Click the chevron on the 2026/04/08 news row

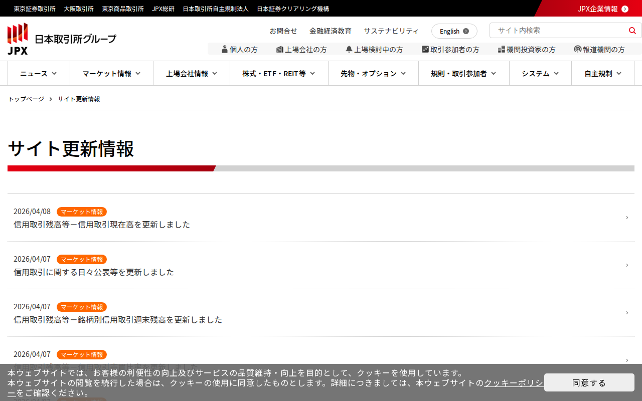pyautogui.click(x=627, y=218)
